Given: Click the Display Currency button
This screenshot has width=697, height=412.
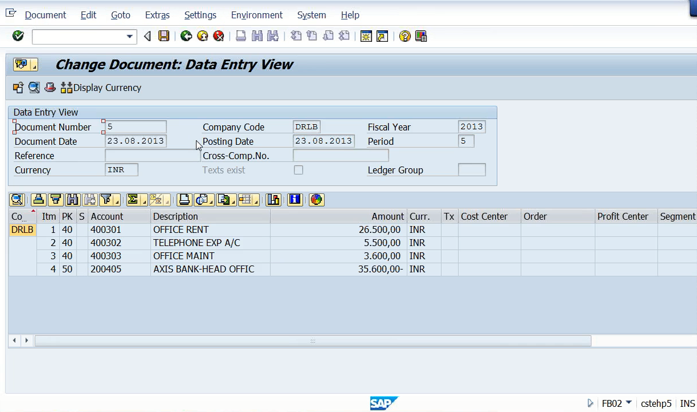Looking at the screenshot, I should pyautogui.click(x=101, y=88).
